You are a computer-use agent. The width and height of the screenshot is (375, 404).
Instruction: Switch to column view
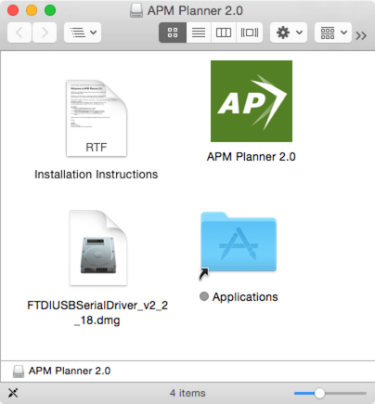click(224, 33)
